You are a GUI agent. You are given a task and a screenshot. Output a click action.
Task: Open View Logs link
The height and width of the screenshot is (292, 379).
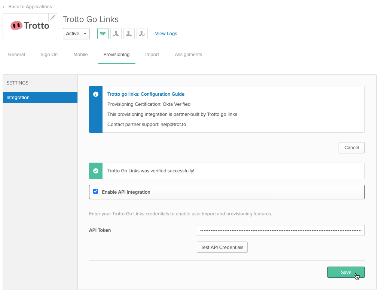pyautogui.click(x=166, y=34)
